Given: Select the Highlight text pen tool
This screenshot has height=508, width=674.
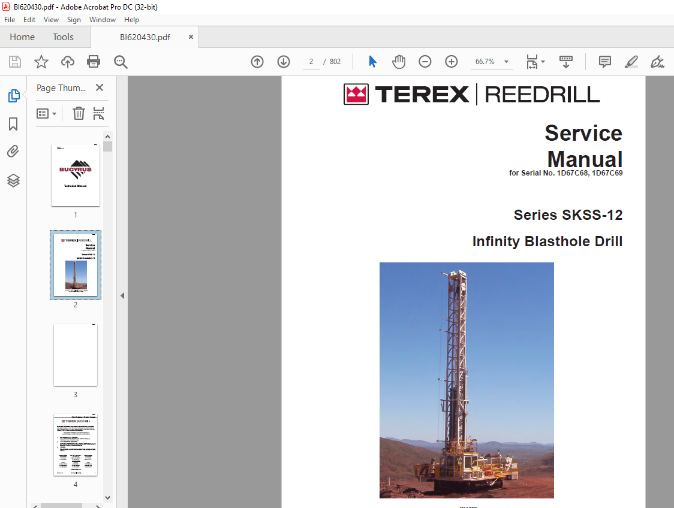Looking at the screenshot, I should (631, 62).
